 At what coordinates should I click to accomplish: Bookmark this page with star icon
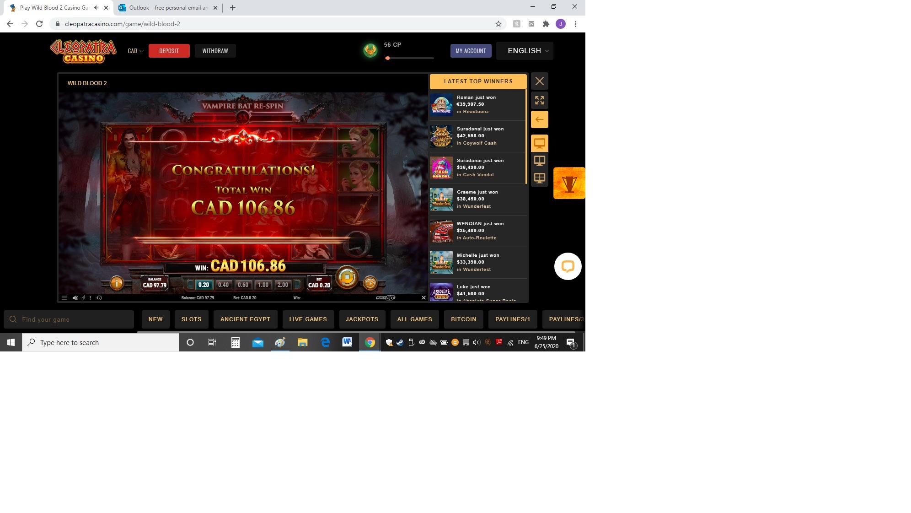[x=498, y=24]
